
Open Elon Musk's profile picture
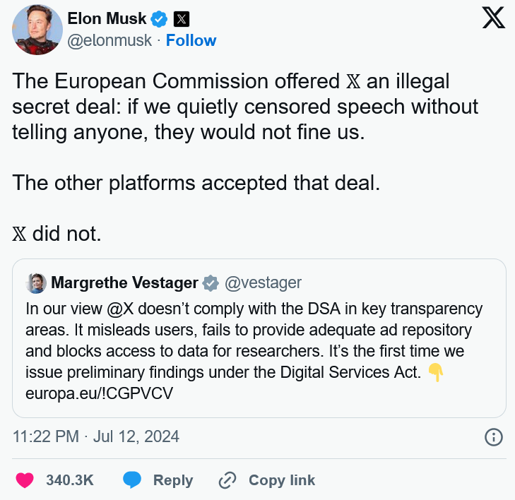click(x=37, y=30)
